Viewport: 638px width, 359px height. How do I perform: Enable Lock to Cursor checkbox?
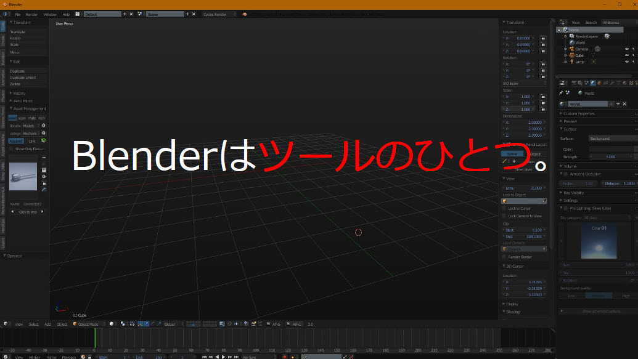pos(504,208)
